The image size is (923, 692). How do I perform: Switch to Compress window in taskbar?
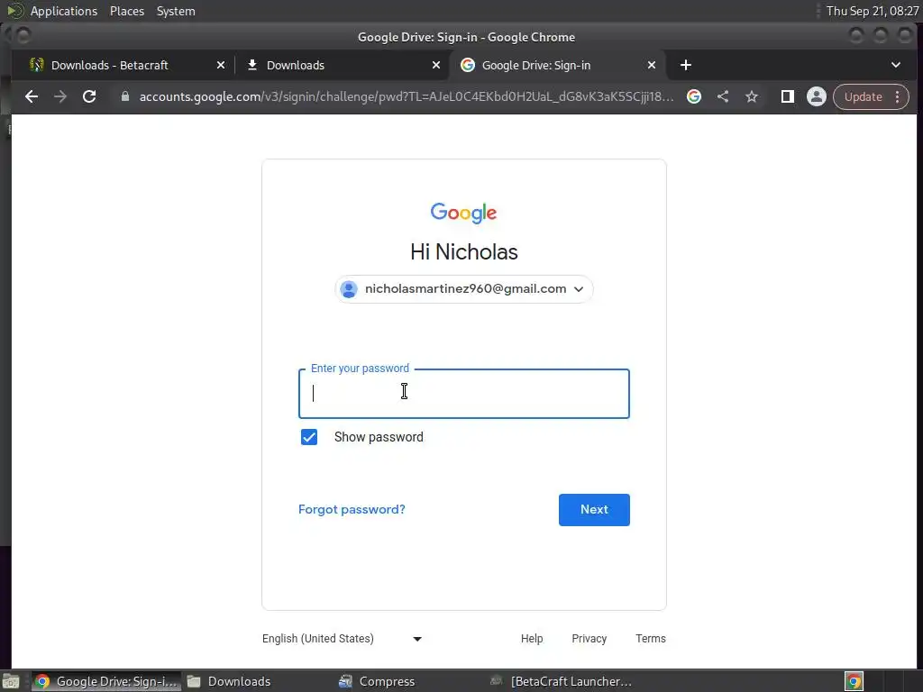[x=378, y=681]
